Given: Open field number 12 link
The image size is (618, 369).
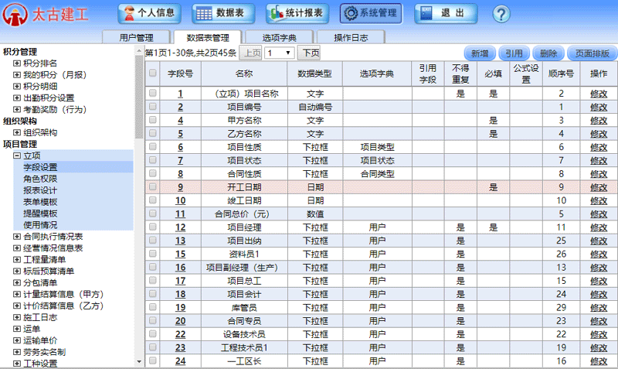Looking at the screenshot, I should pos(180,227).
